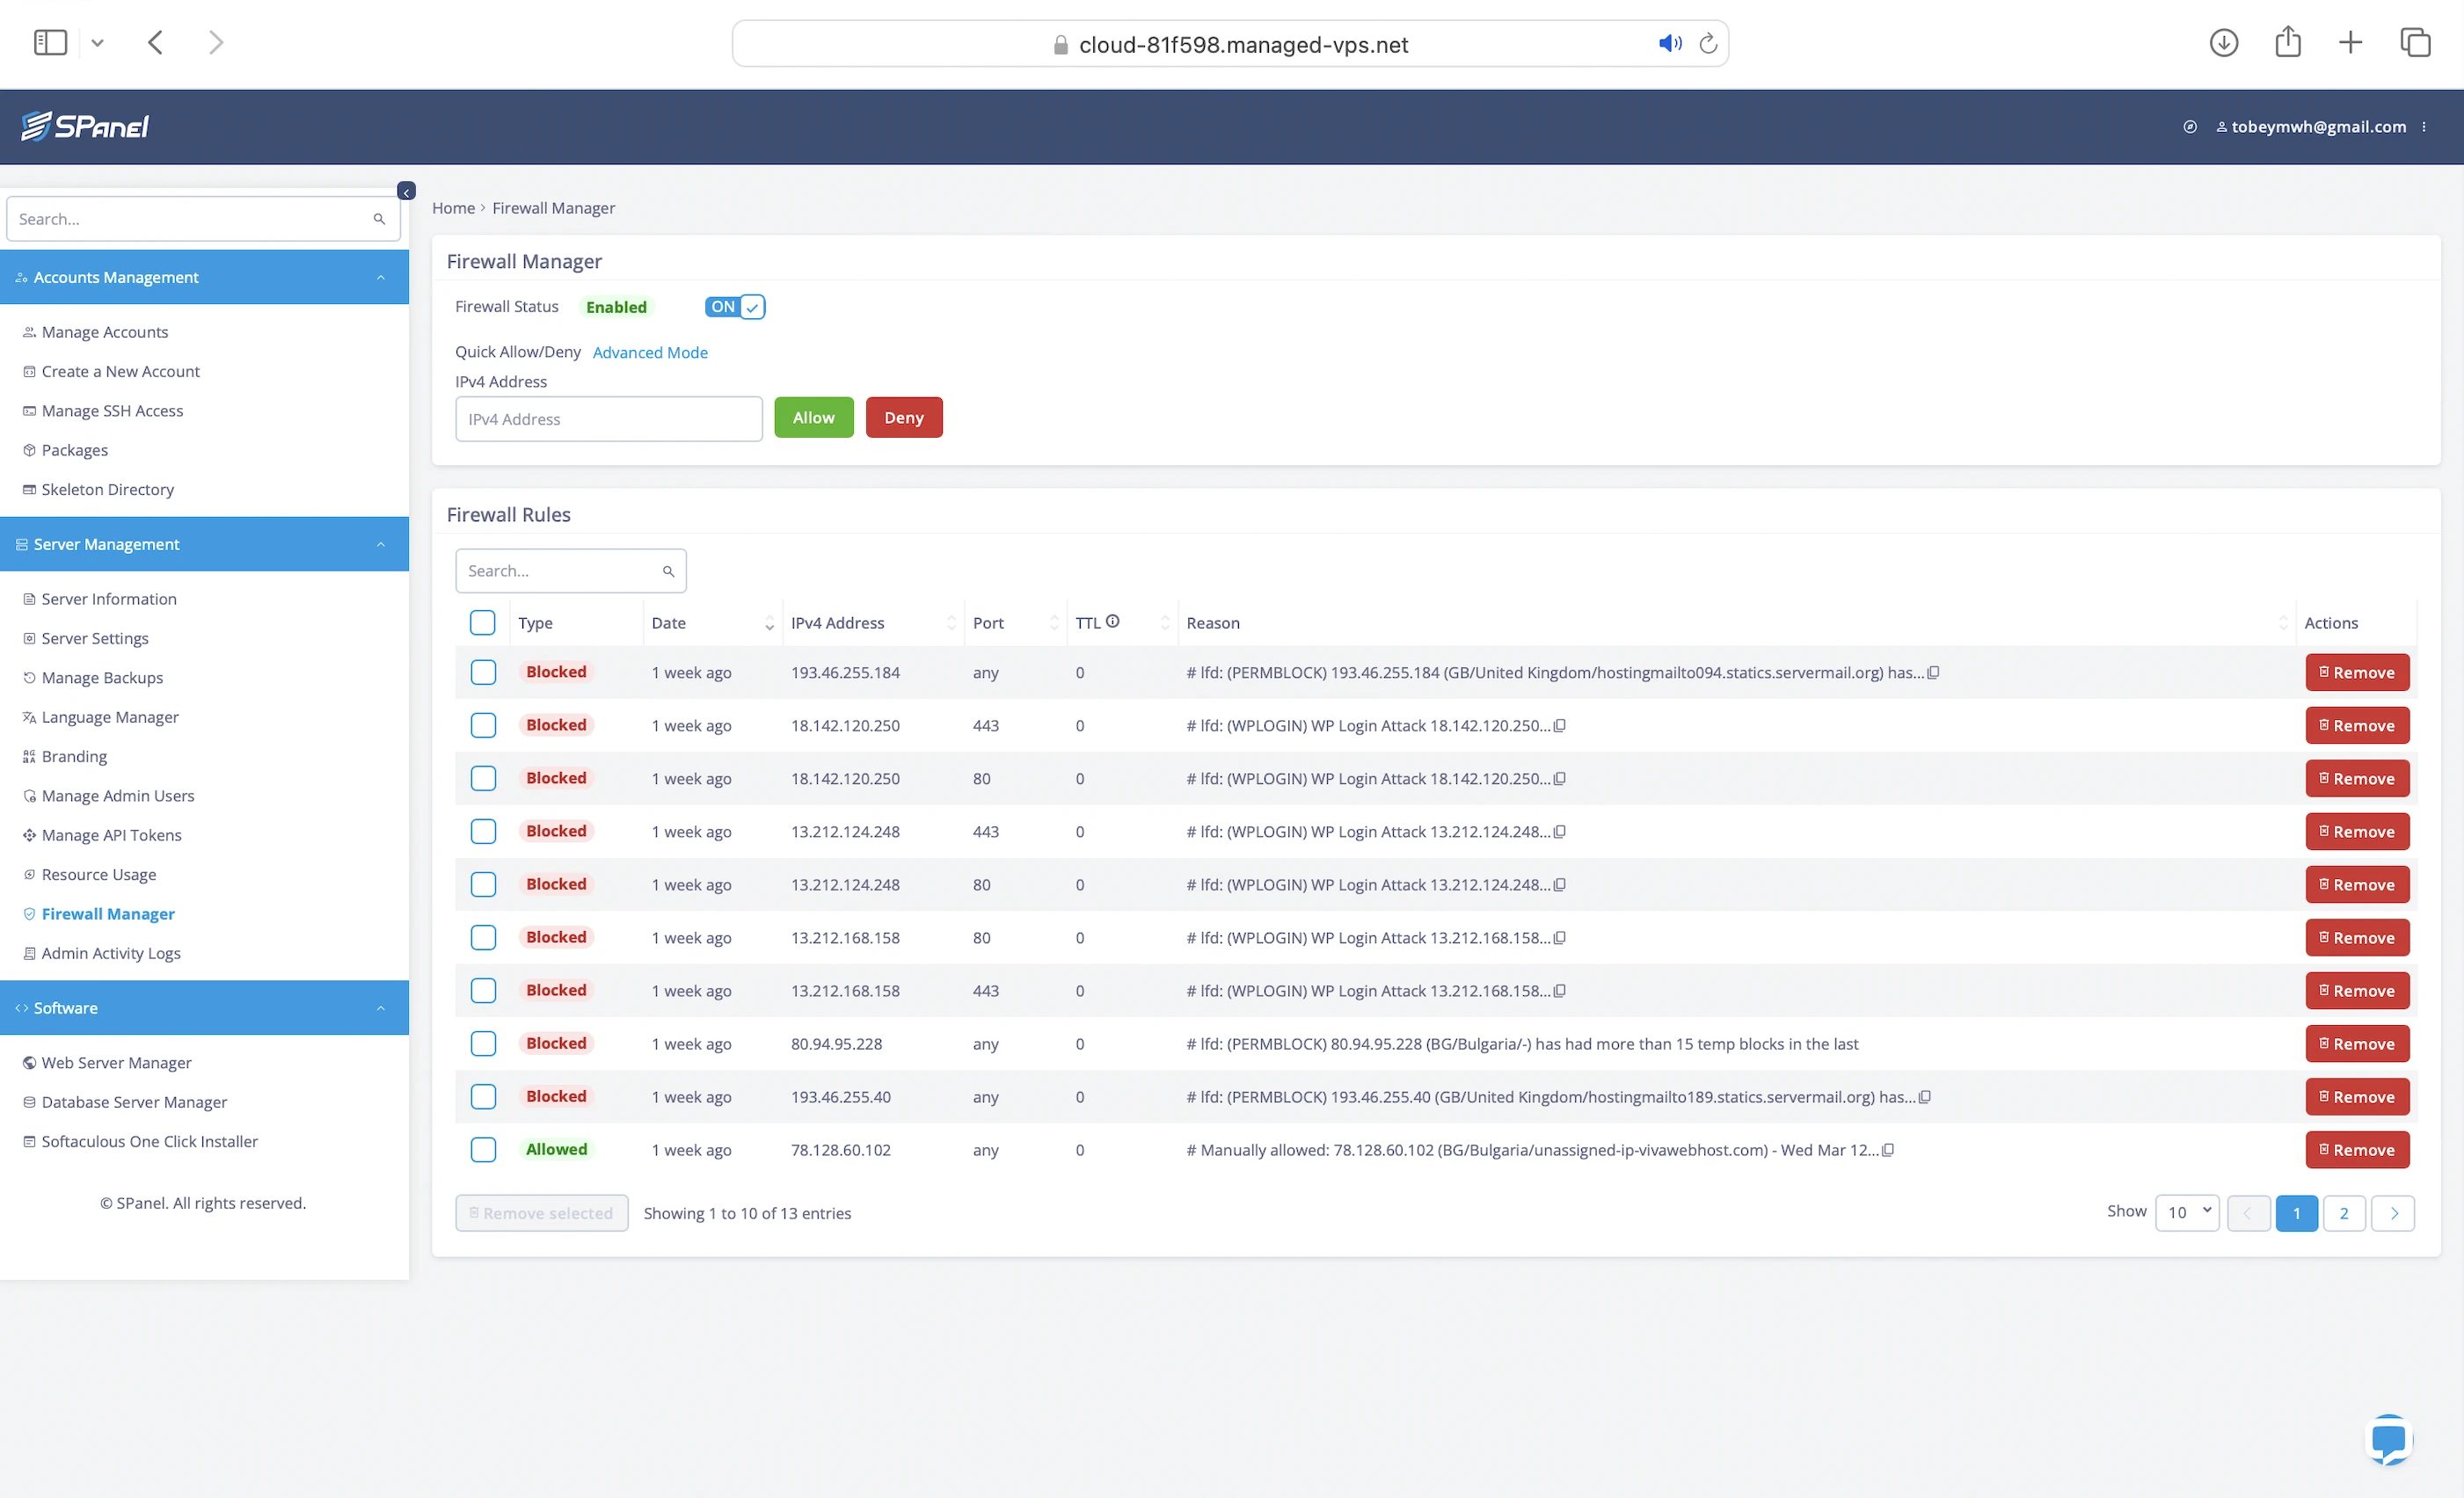Click search magnifier in Firewall Rules

tap(668, 571)
